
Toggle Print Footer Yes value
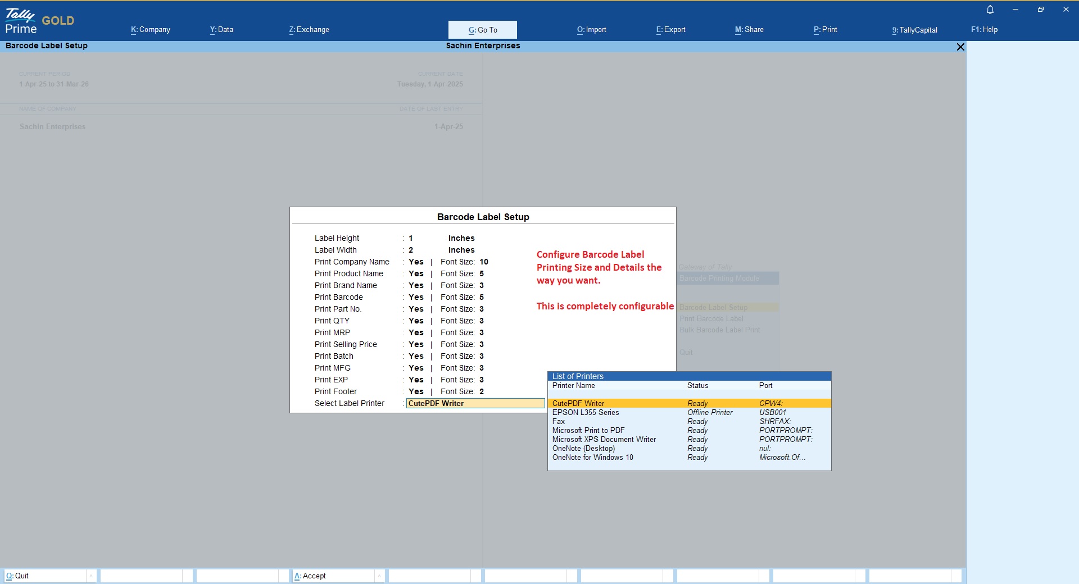416,391
